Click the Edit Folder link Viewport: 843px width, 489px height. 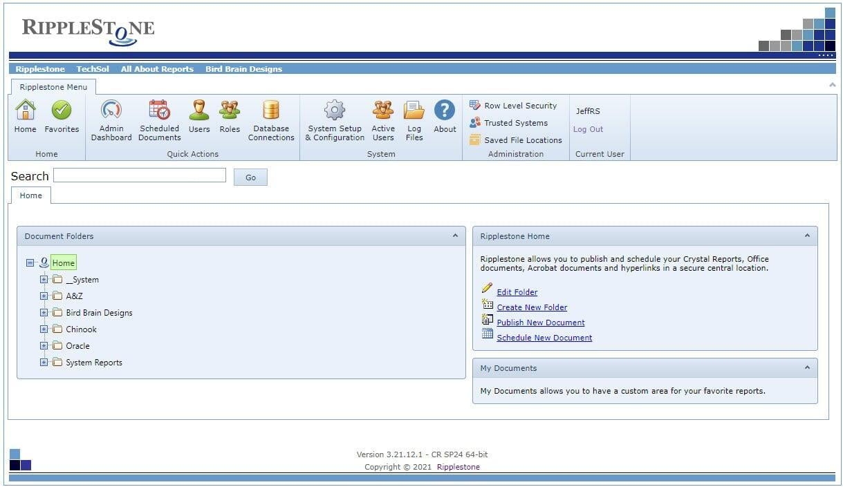pos(517,292)
